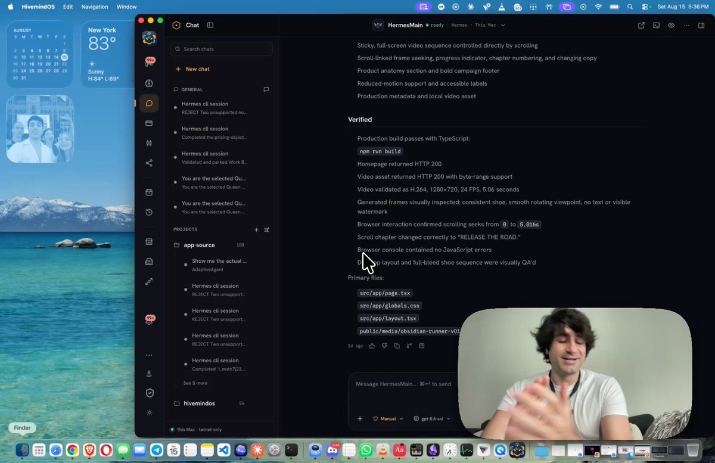
Task: Click the src/app/page.tsx file path
Action: click(x=385, y=293)
